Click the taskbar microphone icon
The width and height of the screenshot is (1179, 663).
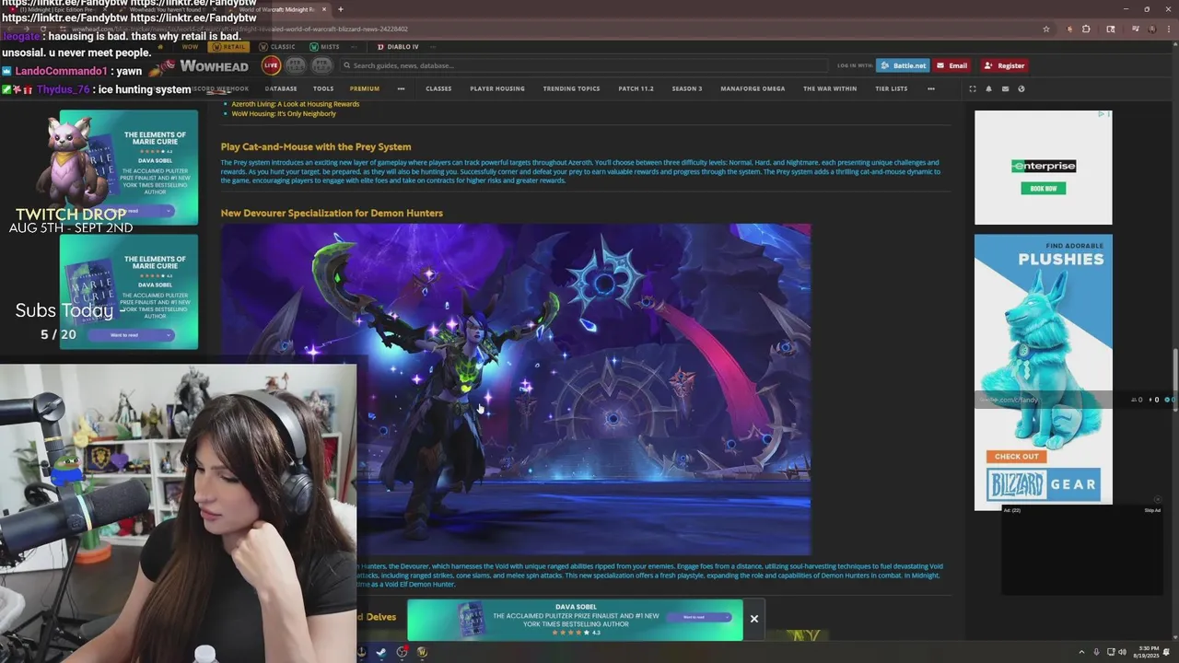[x=1096, y=652]
